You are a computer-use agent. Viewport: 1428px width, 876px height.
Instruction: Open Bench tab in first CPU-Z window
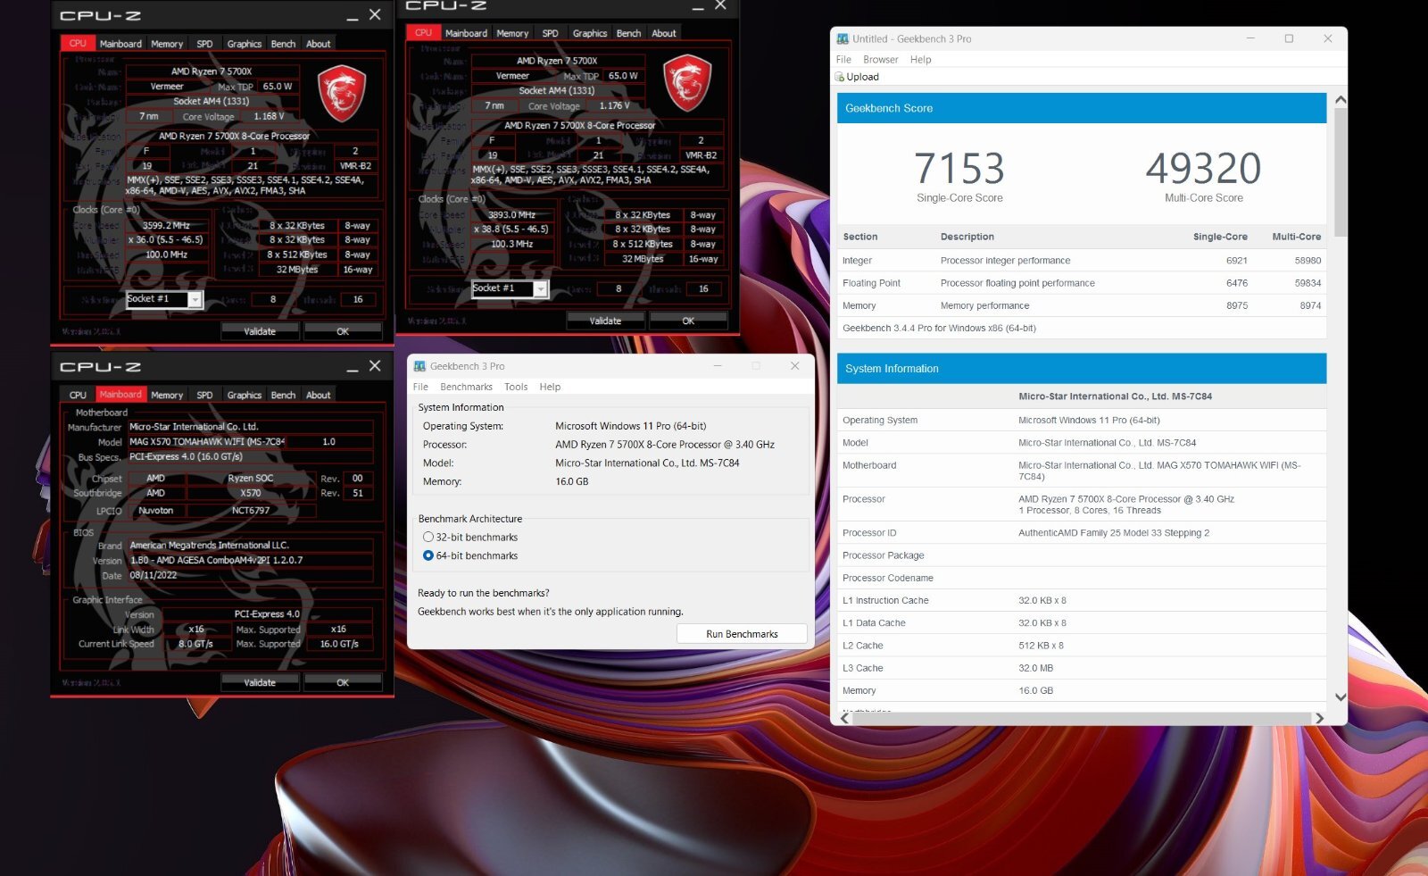tap(283, 44)
